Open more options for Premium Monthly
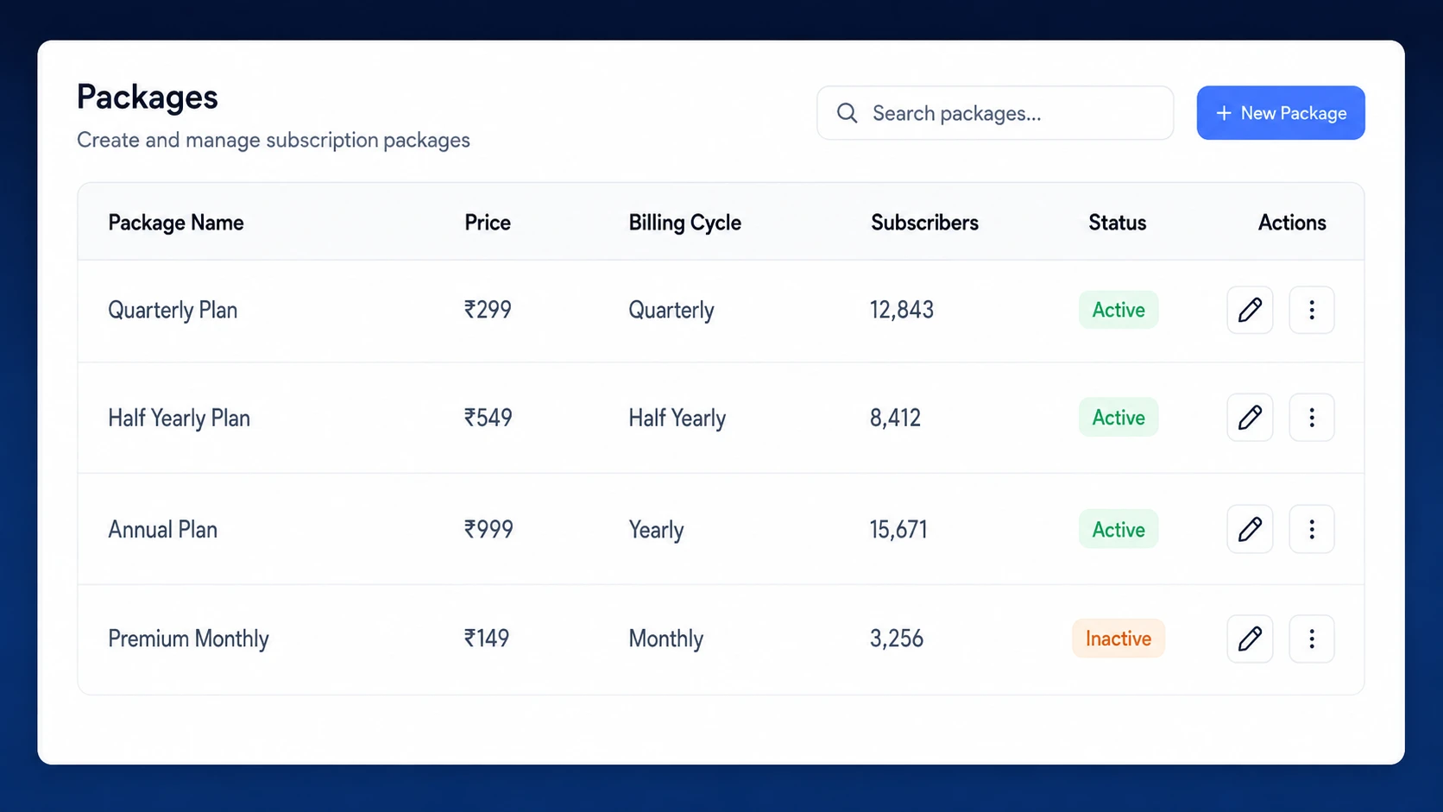 point(1311,639)
